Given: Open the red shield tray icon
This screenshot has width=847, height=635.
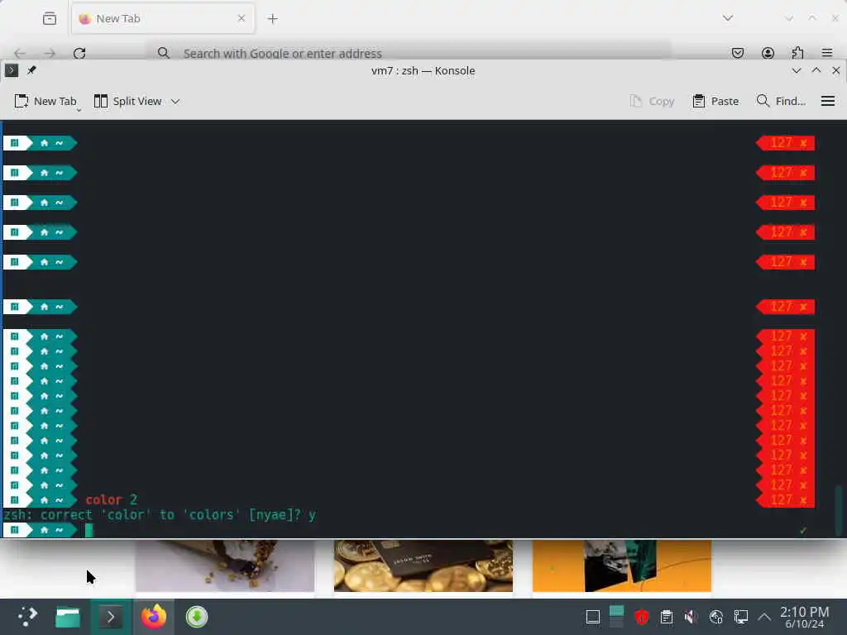Looking at the screenshot, I should click(x=641, y=617).
